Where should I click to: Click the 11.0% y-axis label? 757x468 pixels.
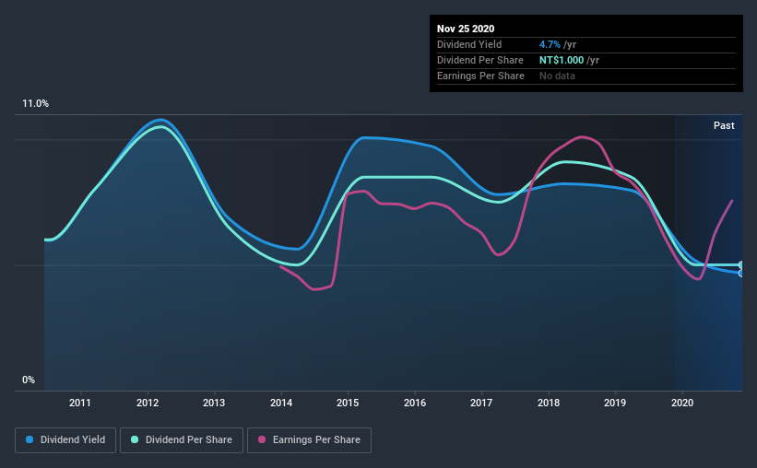[35, 104]
